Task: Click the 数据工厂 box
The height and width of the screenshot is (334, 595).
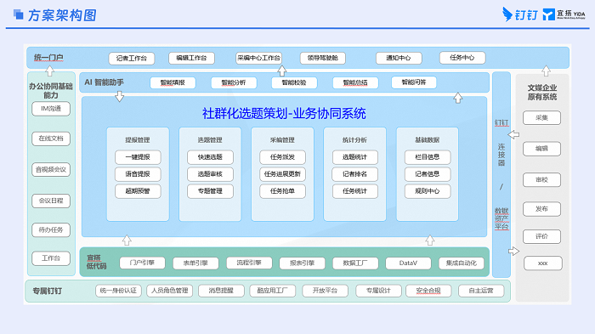Action: (x=355, y=263)
